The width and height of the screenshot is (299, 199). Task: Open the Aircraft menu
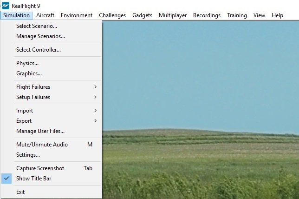45,15
